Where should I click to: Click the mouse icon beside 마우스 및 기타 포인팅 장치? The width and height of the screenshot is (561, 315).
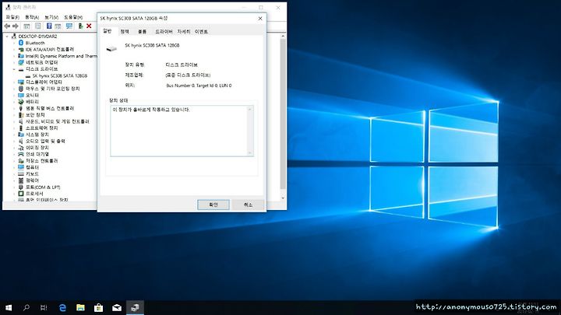point(21,89)
